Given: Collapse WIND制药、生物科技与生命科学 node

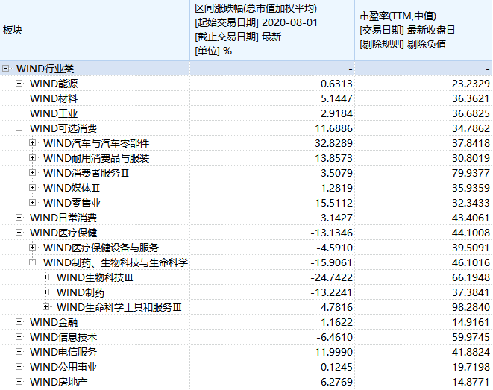Looking at the screenshot, I should click(x=32, y=262).
